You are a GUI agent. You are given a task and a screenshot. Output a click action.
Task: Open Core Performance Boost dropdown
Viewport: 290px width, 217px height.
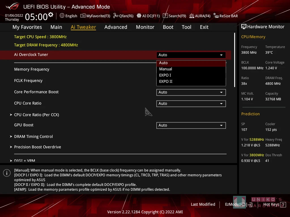tap(191, 92)
